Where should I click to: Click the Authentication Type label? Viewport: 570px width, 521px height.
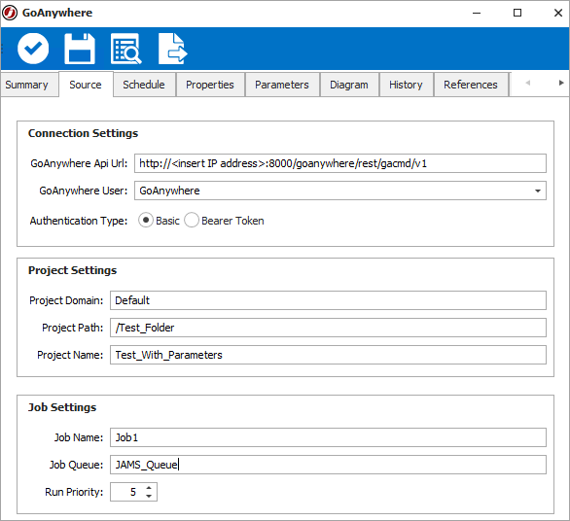[x=79, y=221]
